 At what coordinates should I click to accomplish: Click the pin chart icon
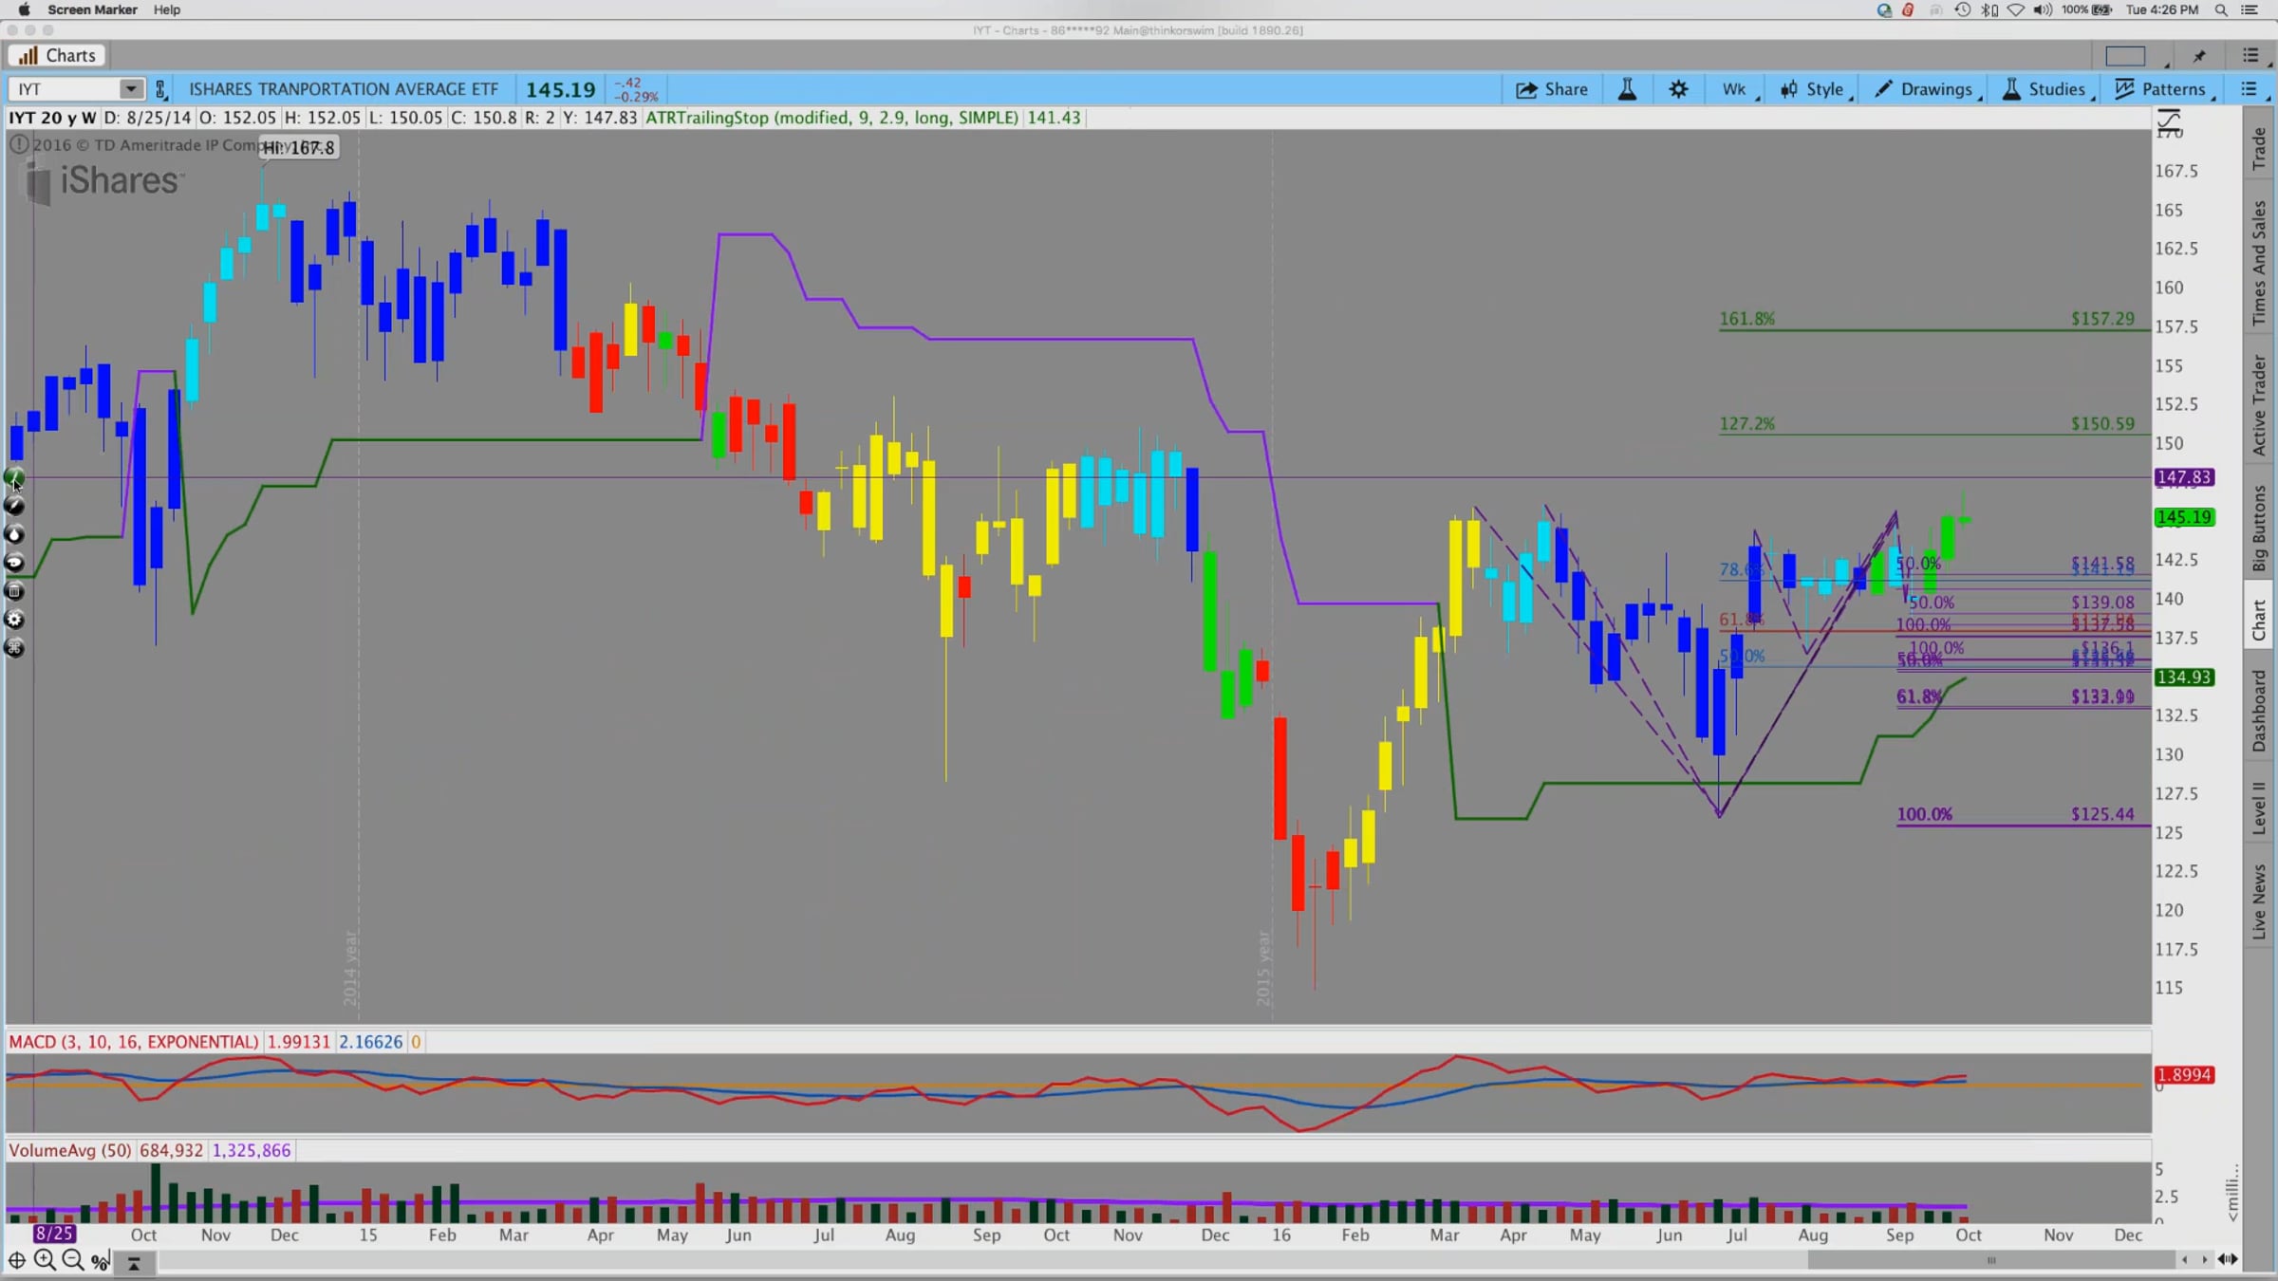click(2199, 56)
